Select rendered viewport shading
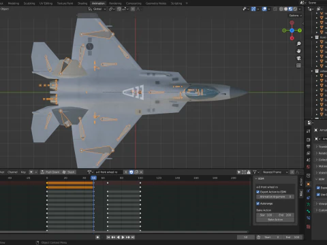 click(295, 9)
